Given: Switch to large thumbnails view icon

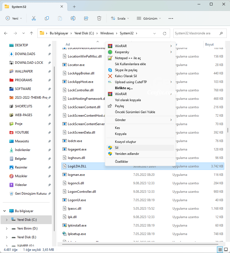Looking at the screenshot, I should pos(226,250).
